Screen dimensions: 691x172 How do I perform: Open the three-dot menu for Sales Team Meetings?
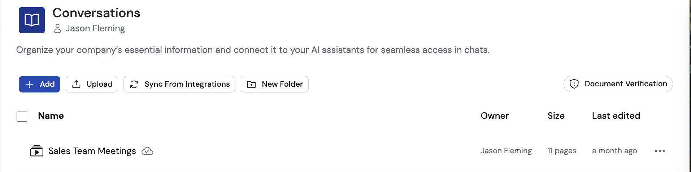tap(660, 151)
